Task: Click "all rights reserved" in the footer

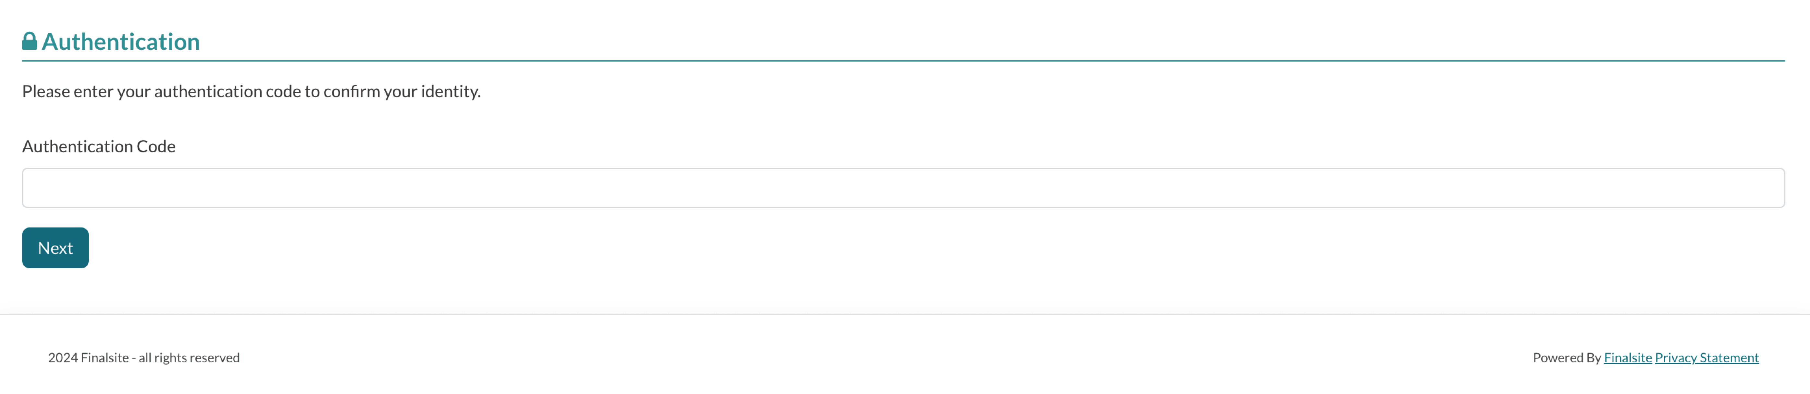Action: click(x=189, y=357)
